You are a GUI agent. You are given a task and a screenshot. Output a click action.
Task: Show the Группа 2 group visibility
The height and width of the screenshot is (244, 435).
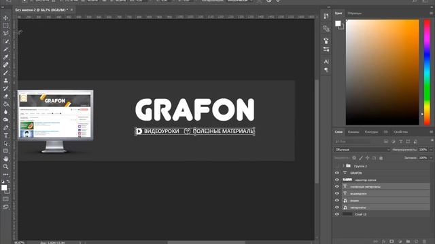[x=337, y=166]
